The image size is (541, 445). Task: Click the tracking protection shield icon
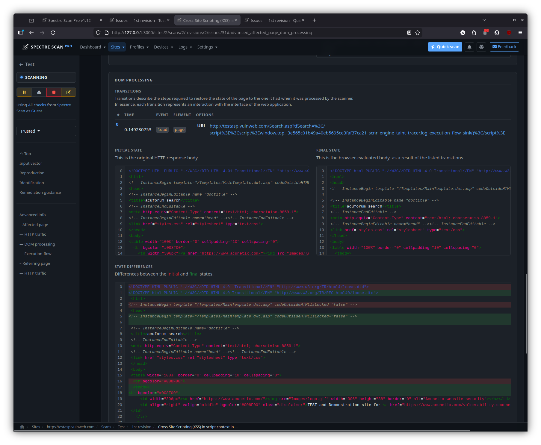pos(98,33)
